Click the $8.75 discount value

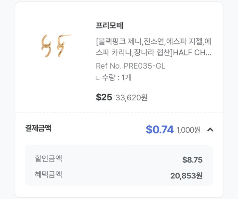[192, 160]
